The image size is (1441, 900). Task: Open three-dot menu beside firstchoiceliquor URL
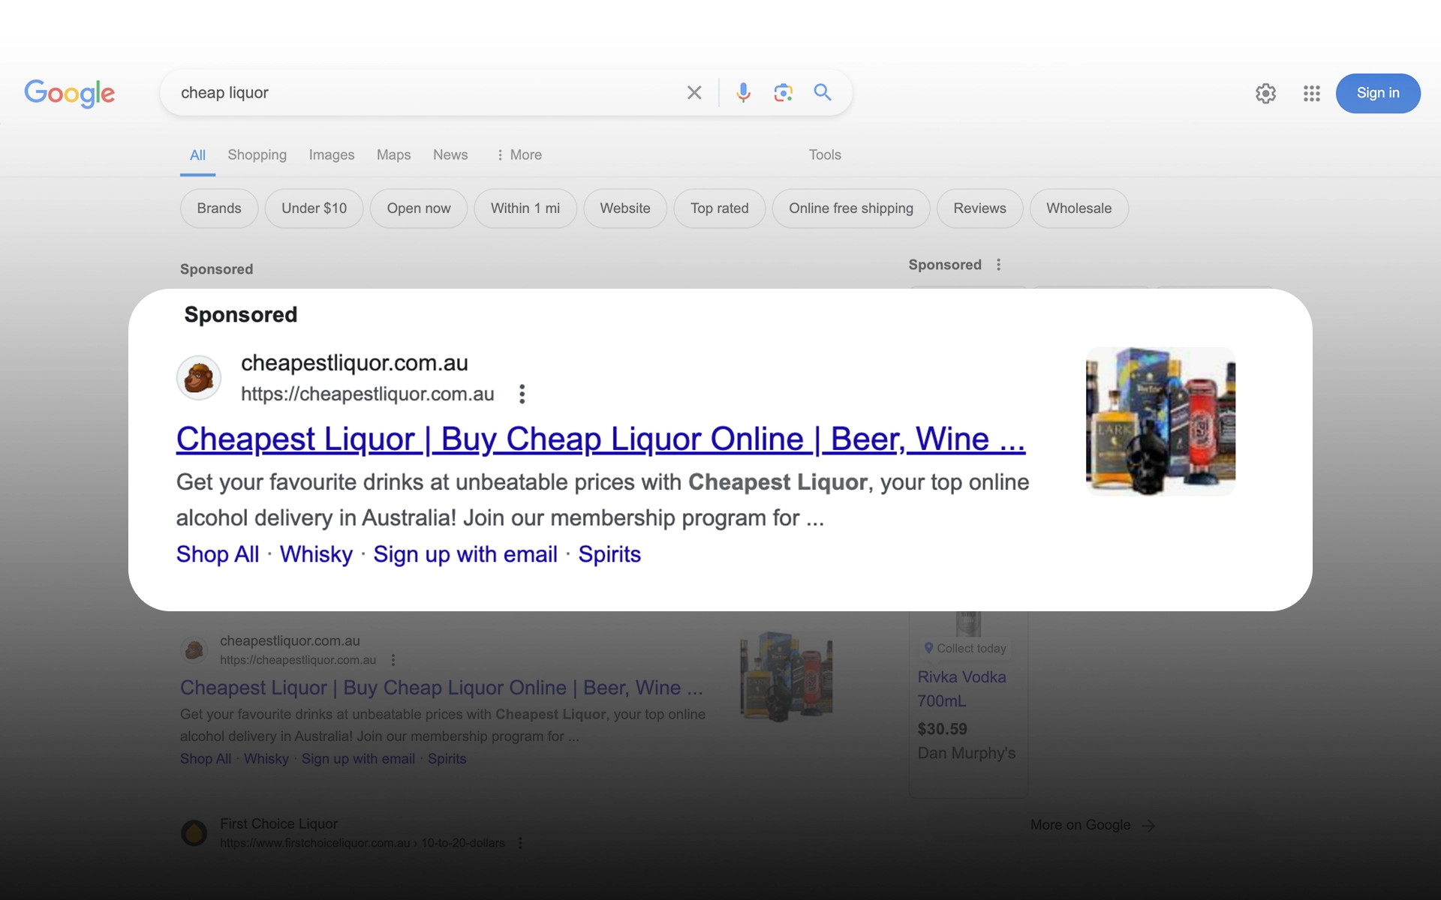pyautogui.click(x=520, y=843)
